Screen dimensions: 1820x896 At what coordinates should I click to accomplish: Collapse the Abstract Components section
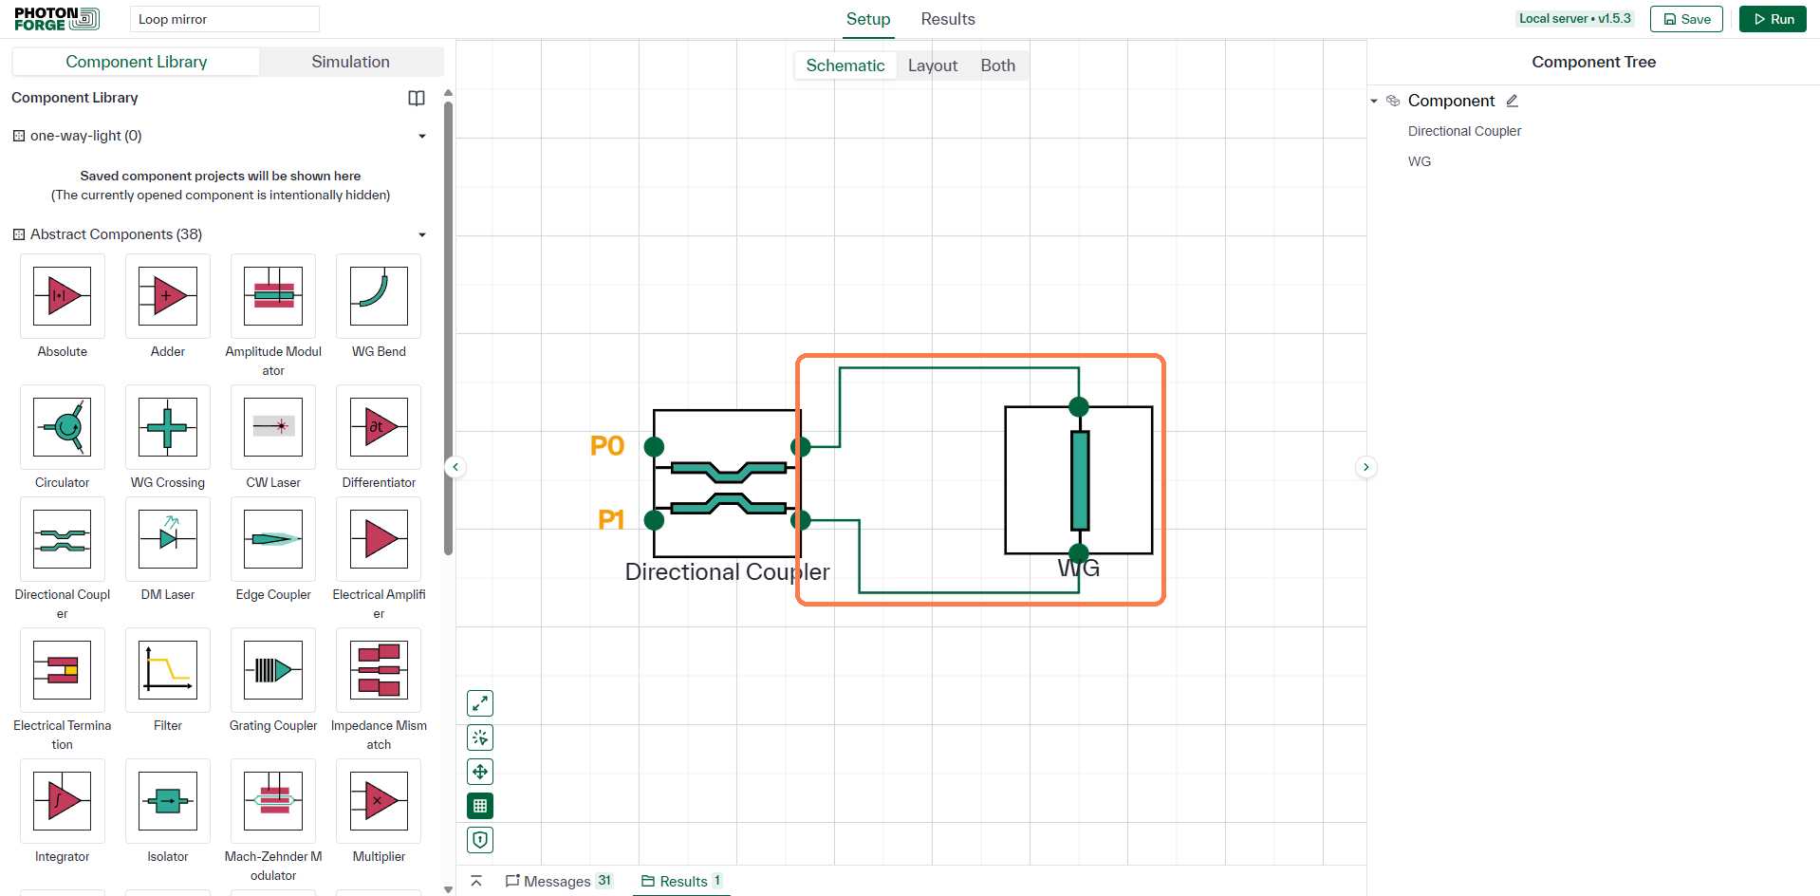[x=422, y=234]
